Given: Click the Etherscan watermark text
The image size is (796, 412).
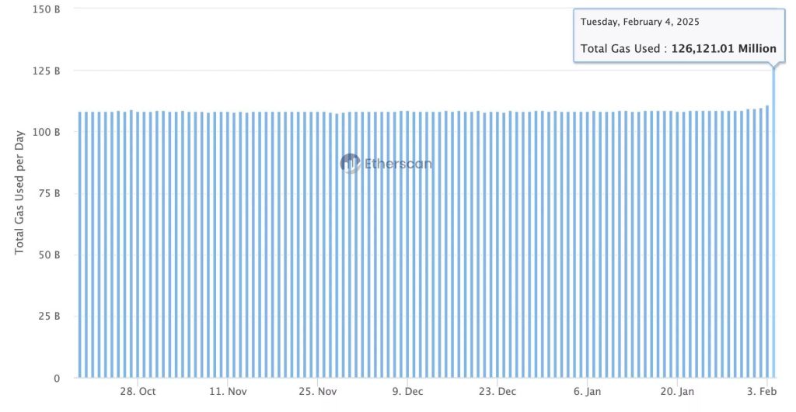Looking at the screenshot, I should pyautogui.click(x=398, y=164).
